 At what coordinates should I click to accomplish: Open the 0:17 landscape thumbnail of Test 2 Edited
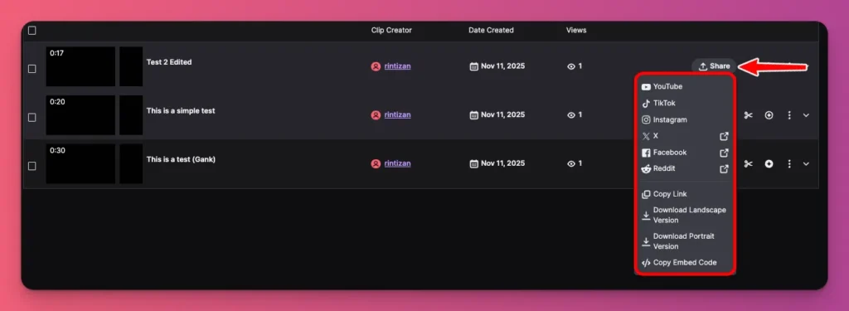click(80, 66)
